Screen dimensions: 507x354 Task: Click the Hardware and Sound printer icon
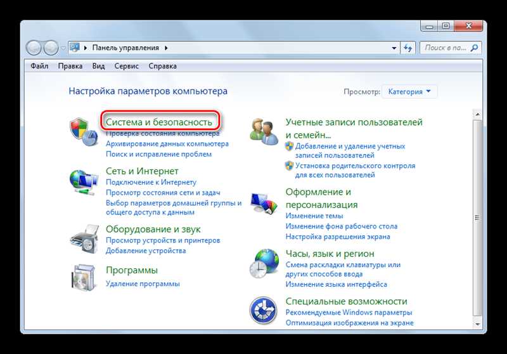click(84, 239)
